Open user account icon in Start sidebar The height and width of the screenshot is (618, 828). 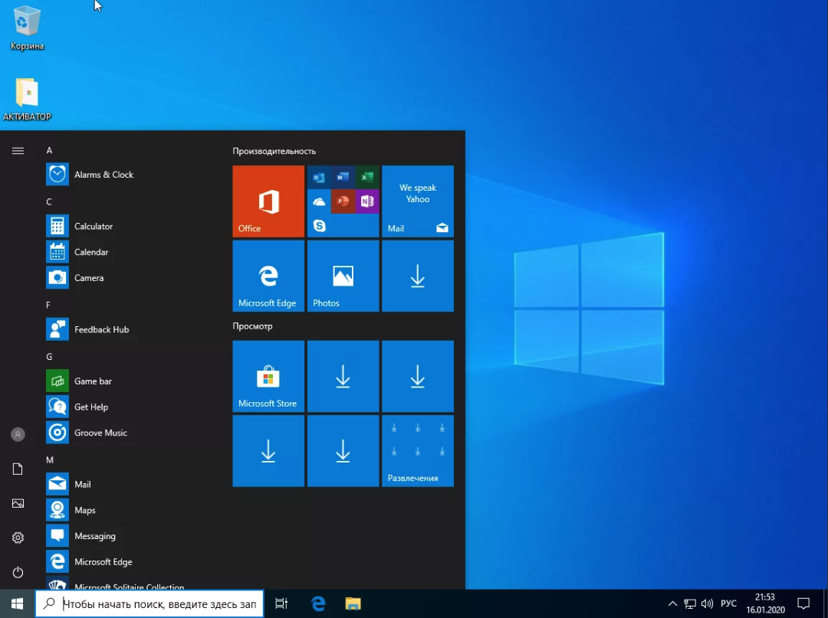(x=18, y=434)
